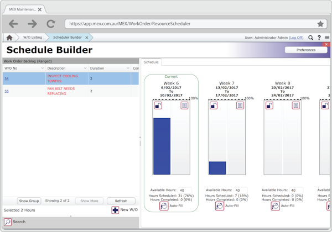
Task: Click the Week 6 heading
Action: pyautogui.click(x=171, y=83)
